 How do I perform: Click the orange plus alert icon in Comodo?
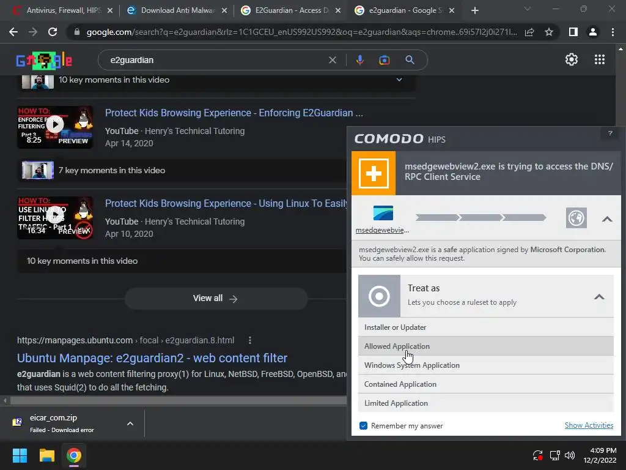pyautogui.click(x=374, y=173)
